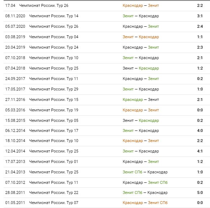The height and width of the screenshot is (208, 210).
Task: Select the 05.07.2020 Тур 26 match row
Action: pos(107,26)
